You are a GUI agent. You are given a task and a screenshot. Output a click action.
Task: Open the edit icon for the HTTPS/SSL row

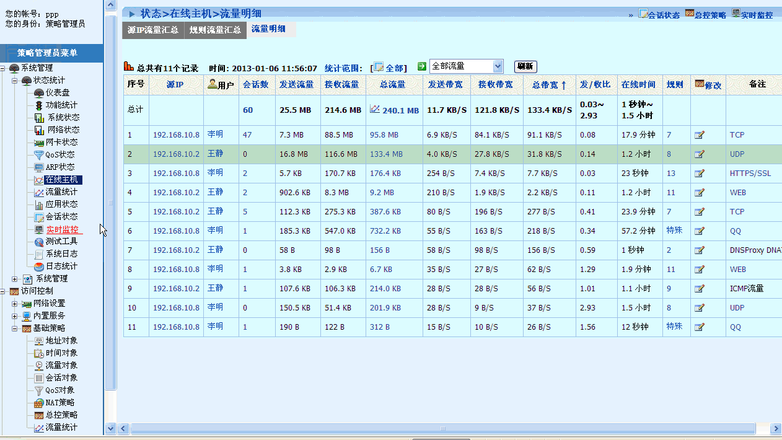pos(700,174)
